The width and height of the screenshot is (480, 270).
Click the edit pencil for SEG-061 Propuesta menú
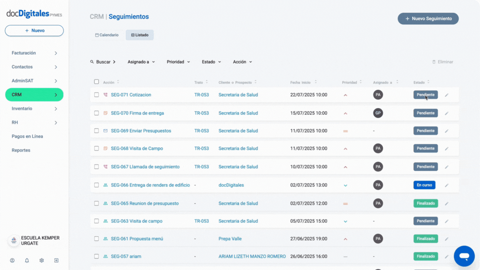[447, 239]
